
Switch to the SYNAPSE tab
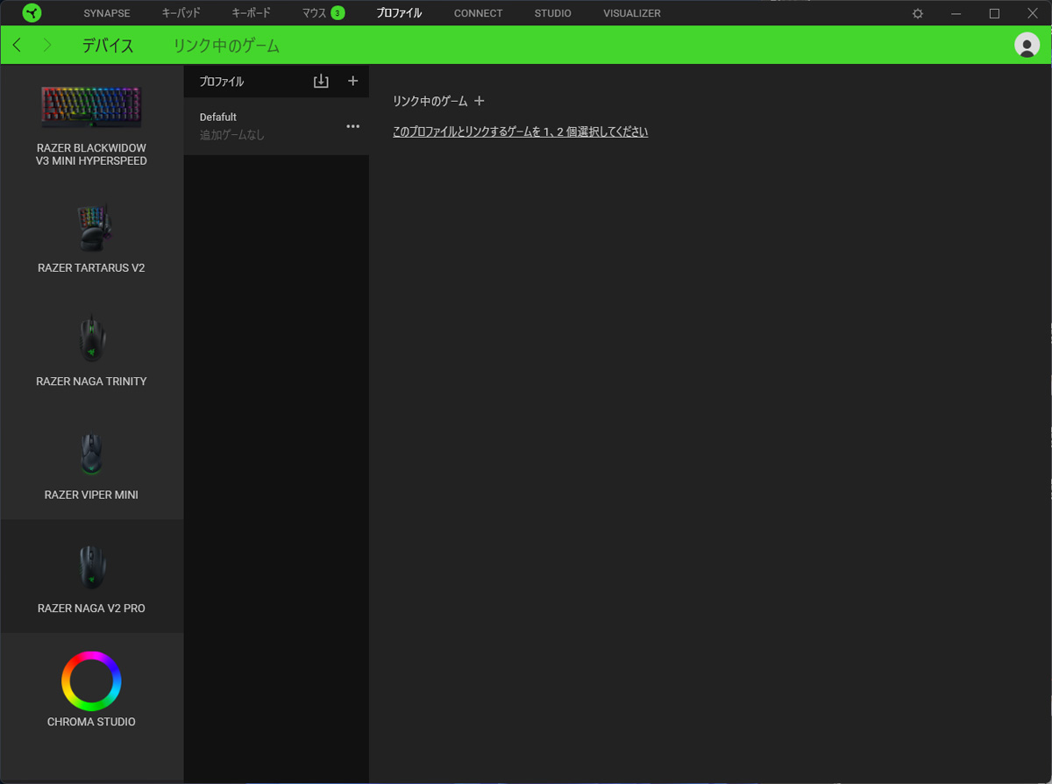point(106,13)
